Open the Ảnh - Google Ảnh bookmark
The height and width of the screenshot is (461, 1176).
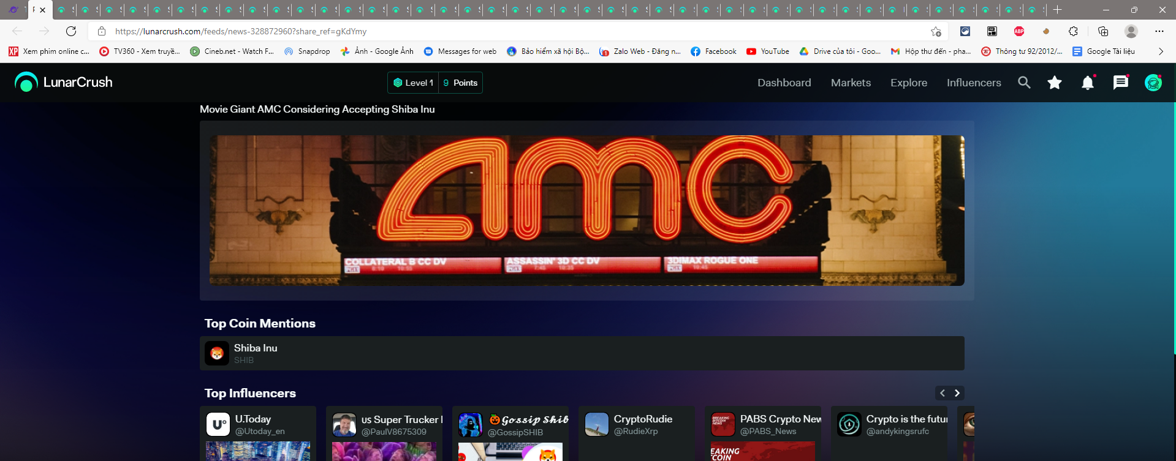pyautogui.click(x=377, y=51)
